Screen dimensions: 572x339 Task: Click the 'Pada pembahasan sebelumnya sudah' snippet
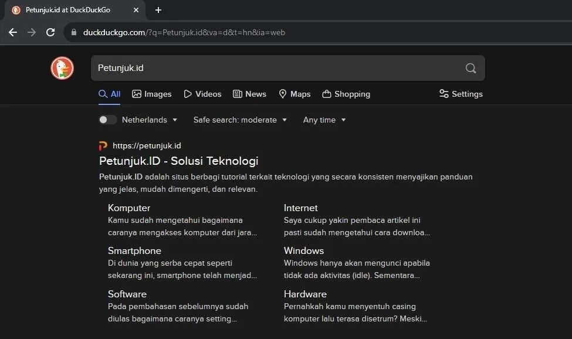[x=178, y=313]
